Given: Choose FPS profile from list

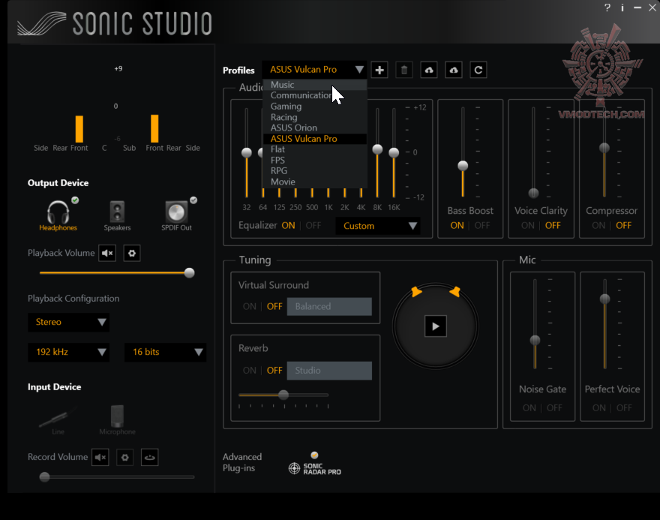Looking at the screenshot, I should 315,161.
